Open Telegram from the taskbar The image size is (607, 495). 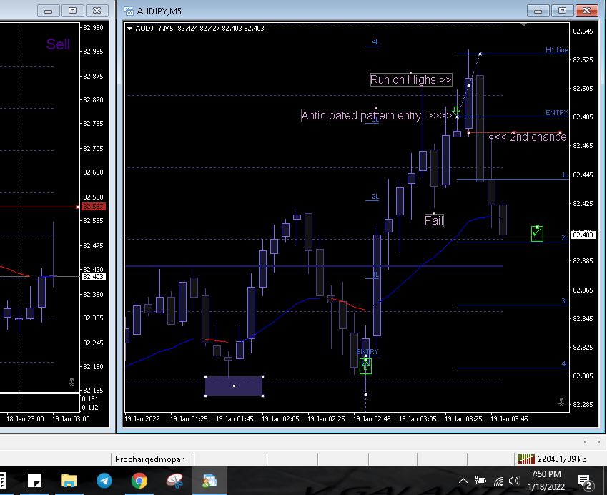point(104,481)
